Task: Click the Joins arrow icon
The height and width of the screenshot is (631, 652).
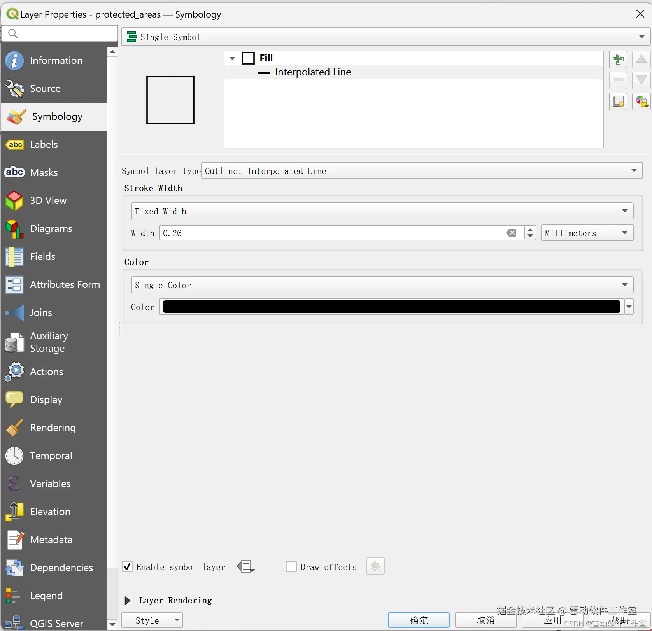Action: click(14, 313)
